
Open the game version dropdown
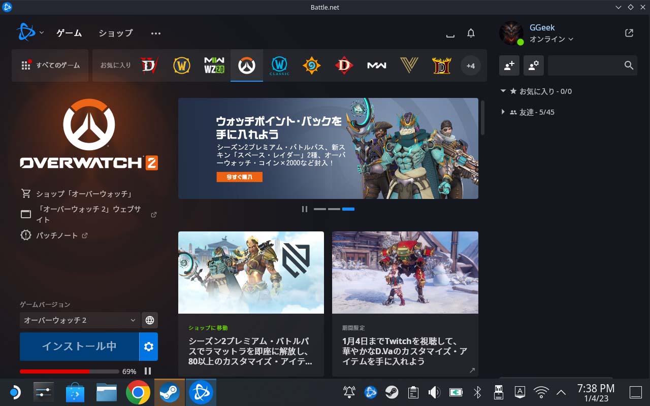point(79,320)
